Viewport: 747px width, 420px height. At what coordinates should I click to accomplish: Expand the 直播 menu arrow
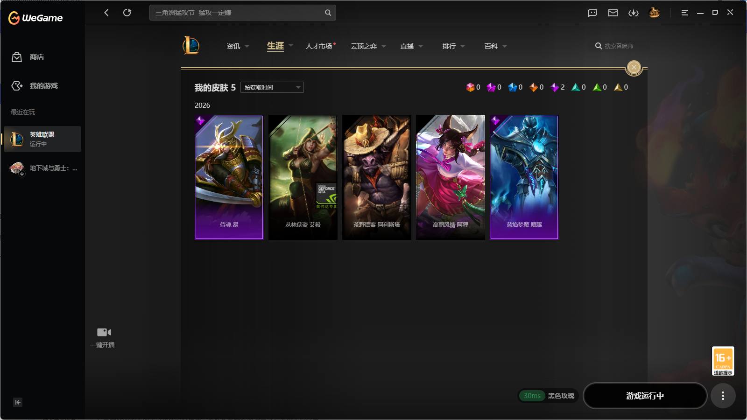pos(421,46)
